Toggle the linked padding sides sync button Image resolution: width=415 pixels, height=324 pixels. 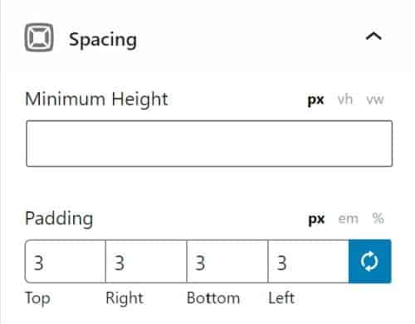click(370, 261)
